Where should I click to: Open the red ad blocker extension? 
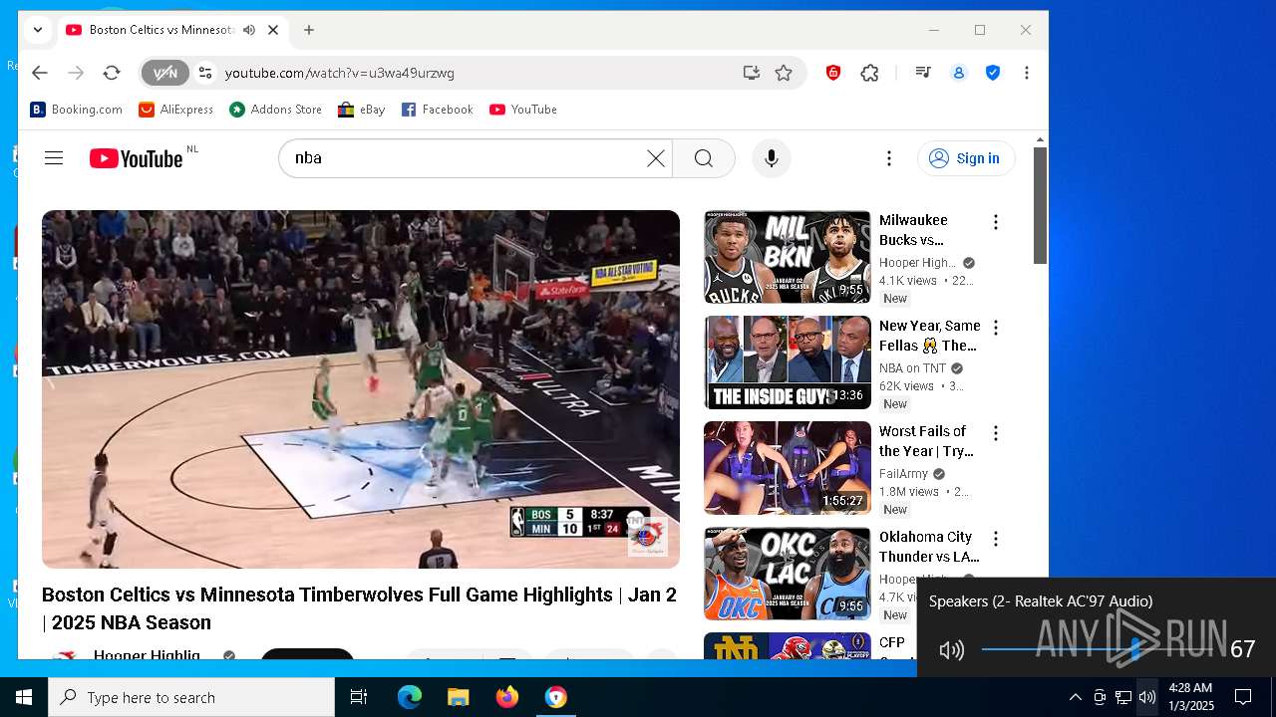833,73
